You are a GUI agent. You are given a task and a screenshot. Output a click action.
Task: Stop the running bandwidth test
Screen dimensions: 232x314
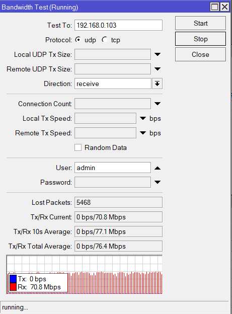[x=200, y=39]
